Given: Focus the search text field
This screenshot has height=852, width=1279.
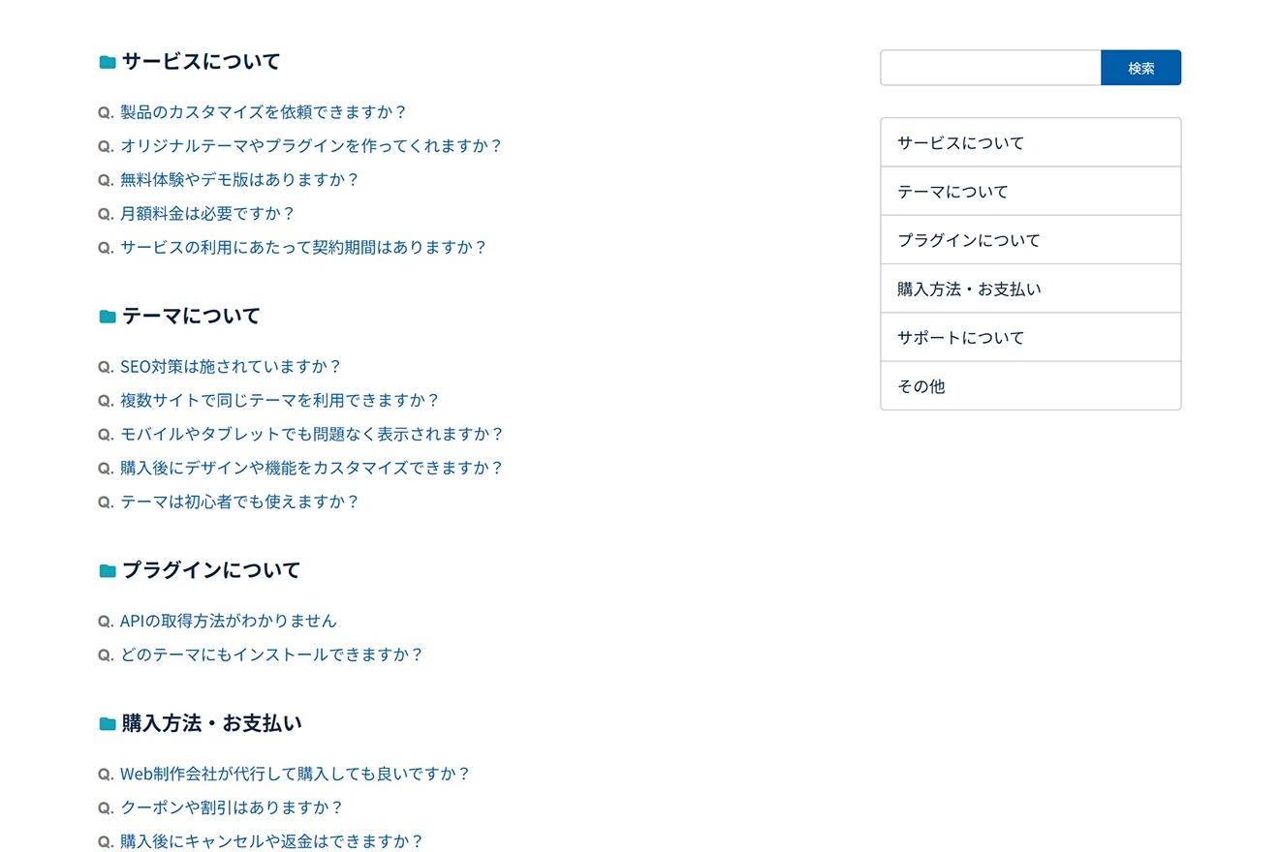Looking at the screenshot, I should coord(989,68).
